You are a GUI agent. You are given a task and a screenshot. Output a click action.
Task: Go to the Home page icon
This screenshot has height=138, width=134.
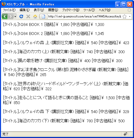(35, 16)
